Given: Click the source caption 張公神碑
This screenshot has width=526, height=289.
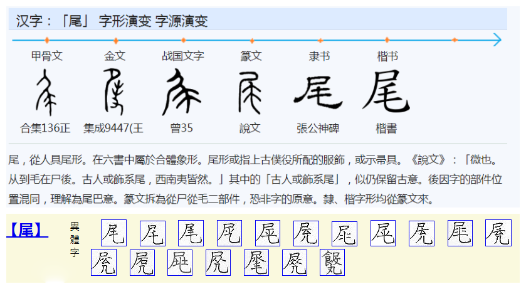Looking at the screenshot, I should point(318,128).
